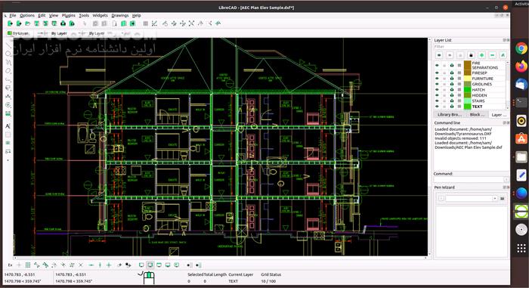
Task: Click Restrict Vertical icon in snap toolbar
Action: [100, 265]
